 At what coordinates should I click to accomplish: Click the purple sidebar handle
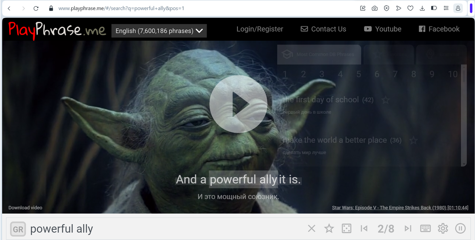[471, 8]
